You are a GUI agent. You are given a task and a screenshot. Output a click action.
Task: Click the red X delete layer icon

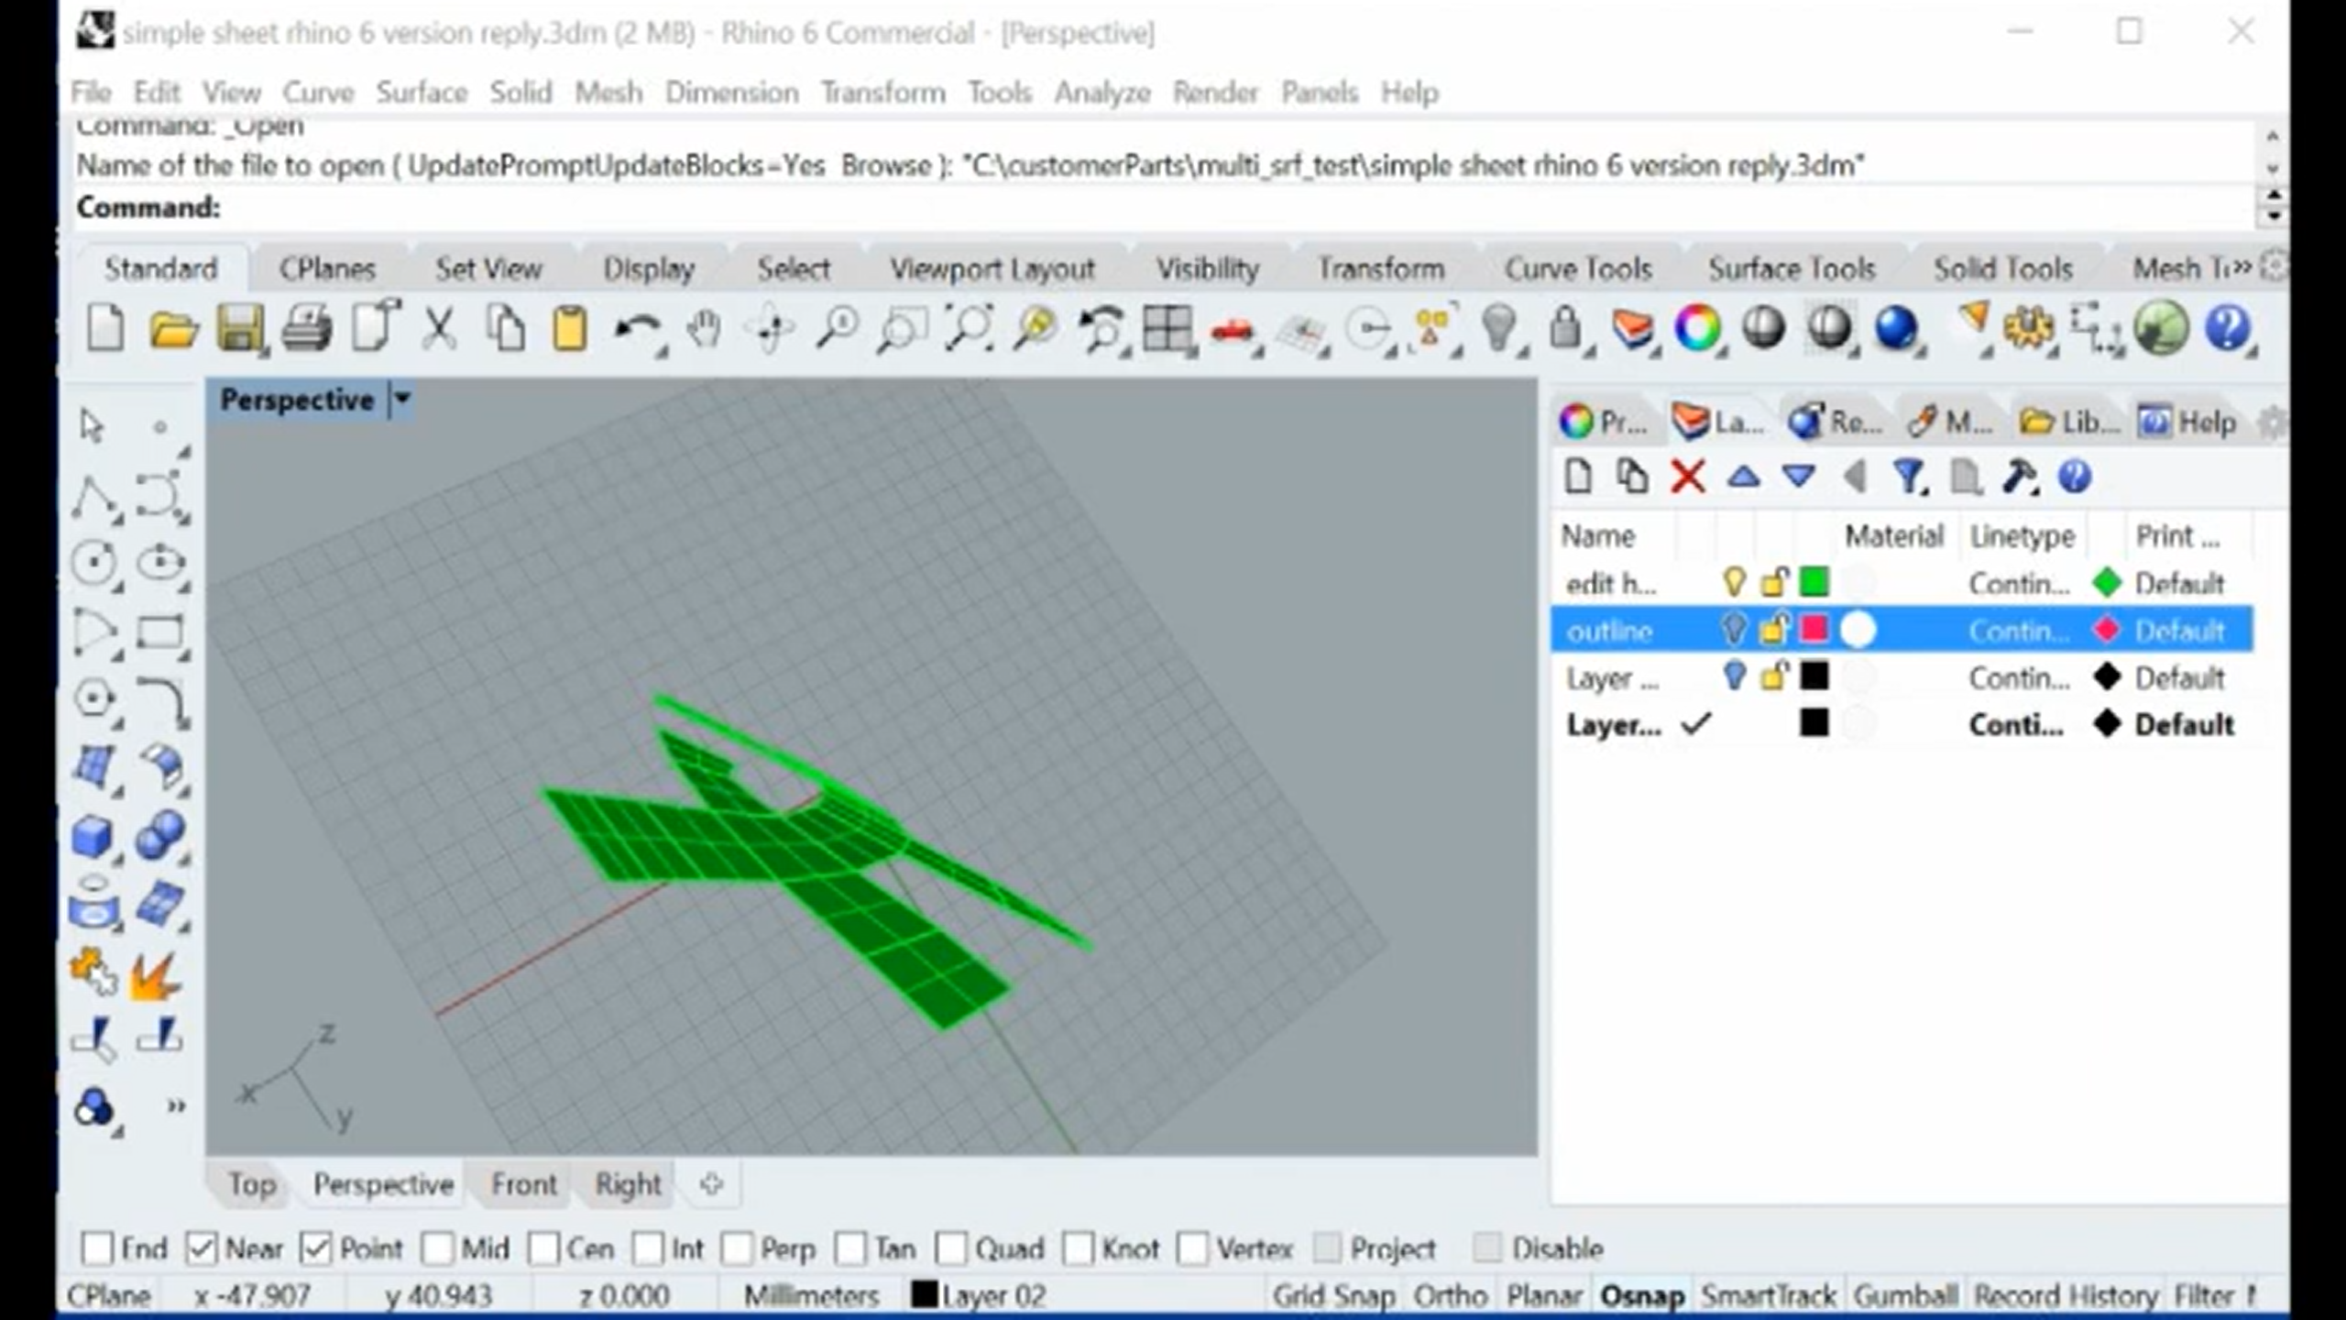(x=1687, y=478)
